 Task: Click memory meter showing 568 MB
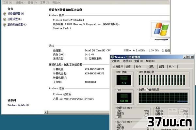coord(124,98)
